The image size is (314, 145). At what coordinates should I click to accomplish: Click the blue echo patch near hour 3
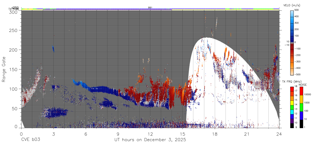pos(55,112)
